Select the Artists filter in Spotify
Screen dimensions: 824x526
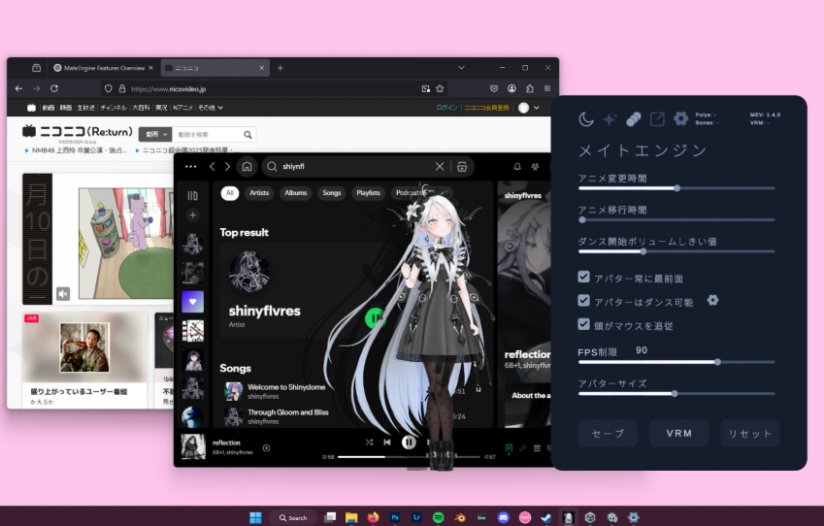click(259, 193)
